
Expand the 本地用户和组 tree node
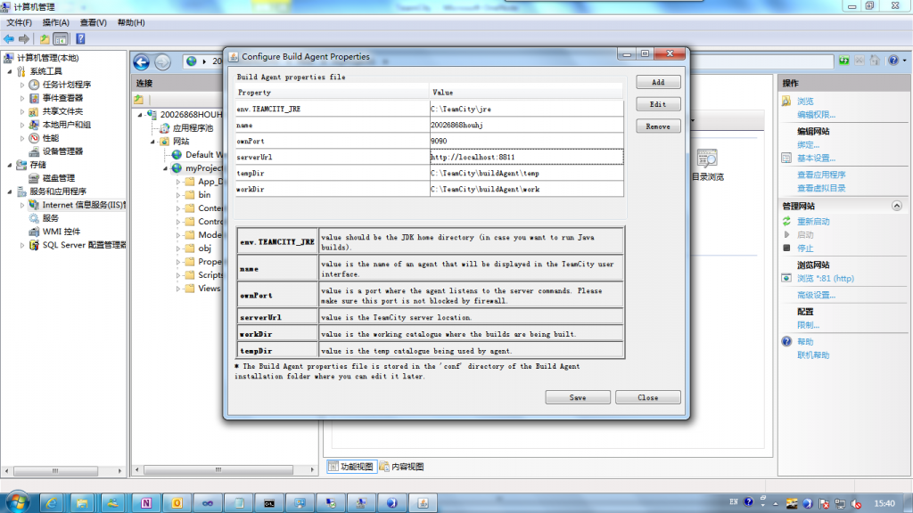pos(22,125)
